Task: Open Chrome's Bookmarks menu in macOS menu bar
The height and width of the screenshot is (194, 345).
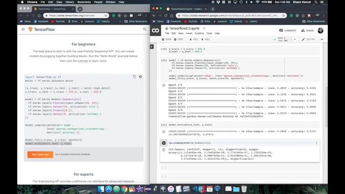Action: (x=84, y=2)
